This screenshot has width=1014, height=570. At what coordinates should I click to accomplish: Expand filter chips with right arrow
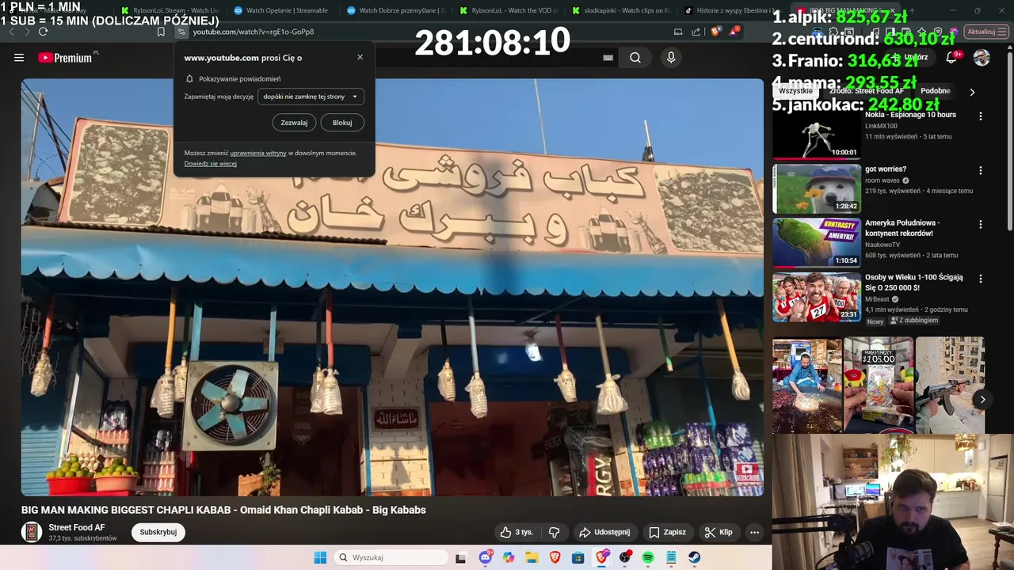pyautogui.click(x=972, y=92)
